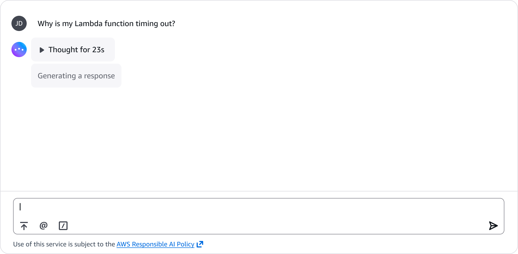
Task: Send the message with the paper plane icon
Action: [x=493, y=226]
